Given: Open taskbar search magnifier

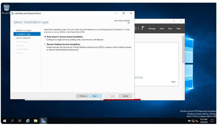Looking at the screenshot, I should 12,121.
